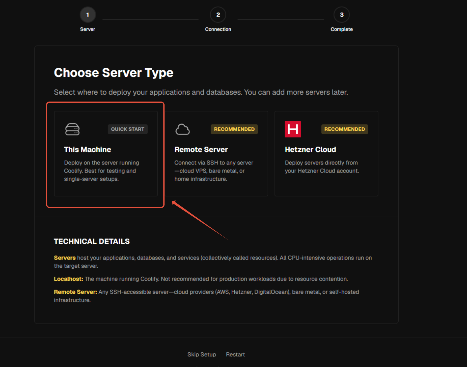Click the yellow Remote Server: term
This screenshot has height=367, width=467.
click(x=76, y=292)
